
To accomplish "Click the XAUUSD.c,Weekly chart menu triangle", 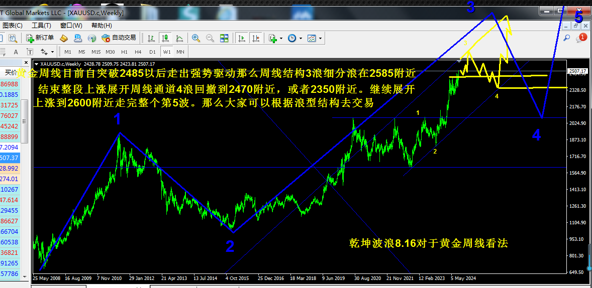I will click(36, 64).
